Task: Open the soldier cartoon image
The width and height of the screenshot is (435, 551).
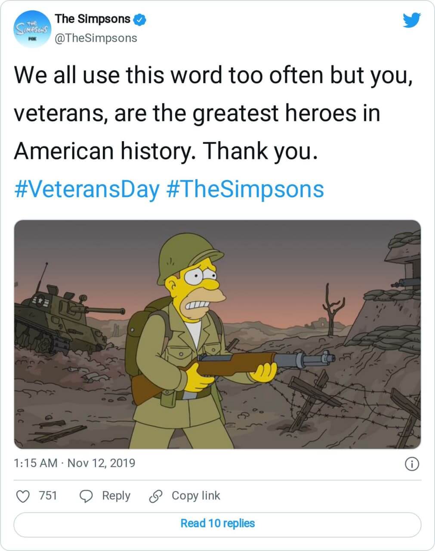Action: click(217, 334)
